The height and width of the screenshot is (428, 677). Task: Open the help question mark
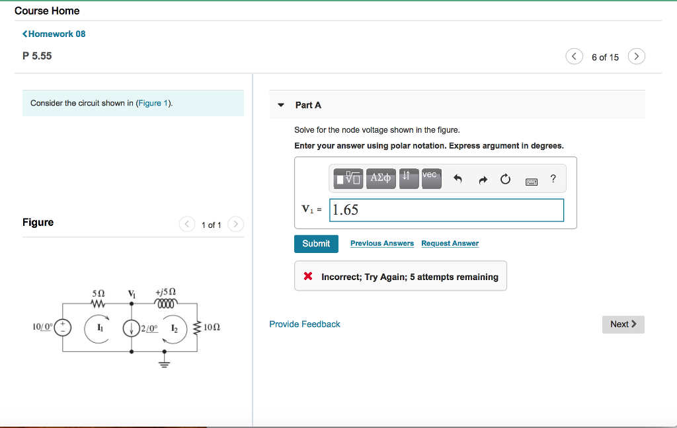[553, 178]
